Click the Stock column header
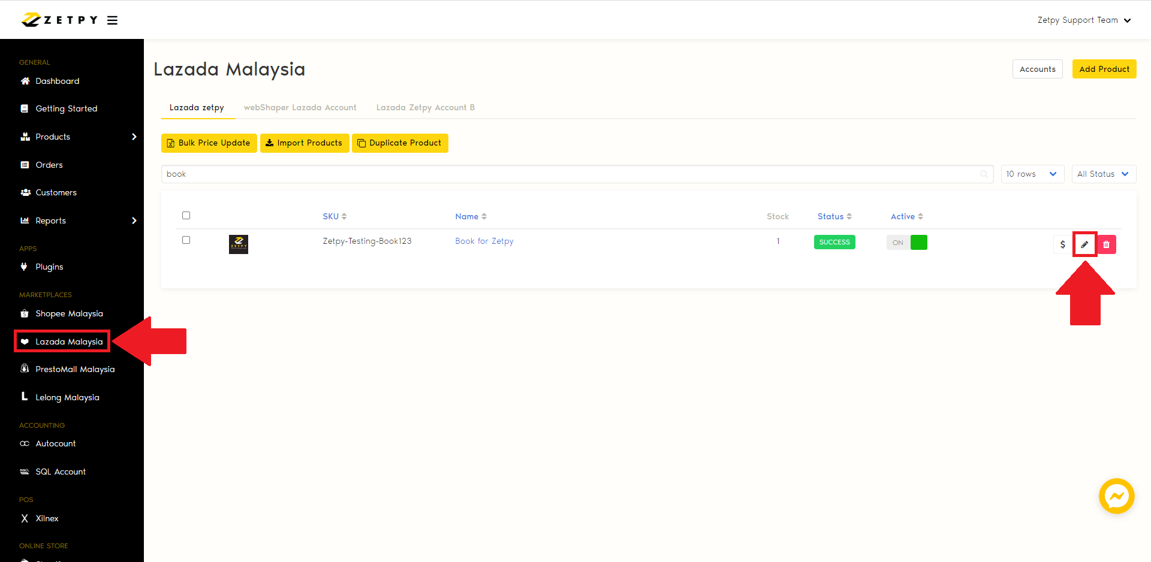This screenshot has width=1151, height=562. (x=778, y=216)
